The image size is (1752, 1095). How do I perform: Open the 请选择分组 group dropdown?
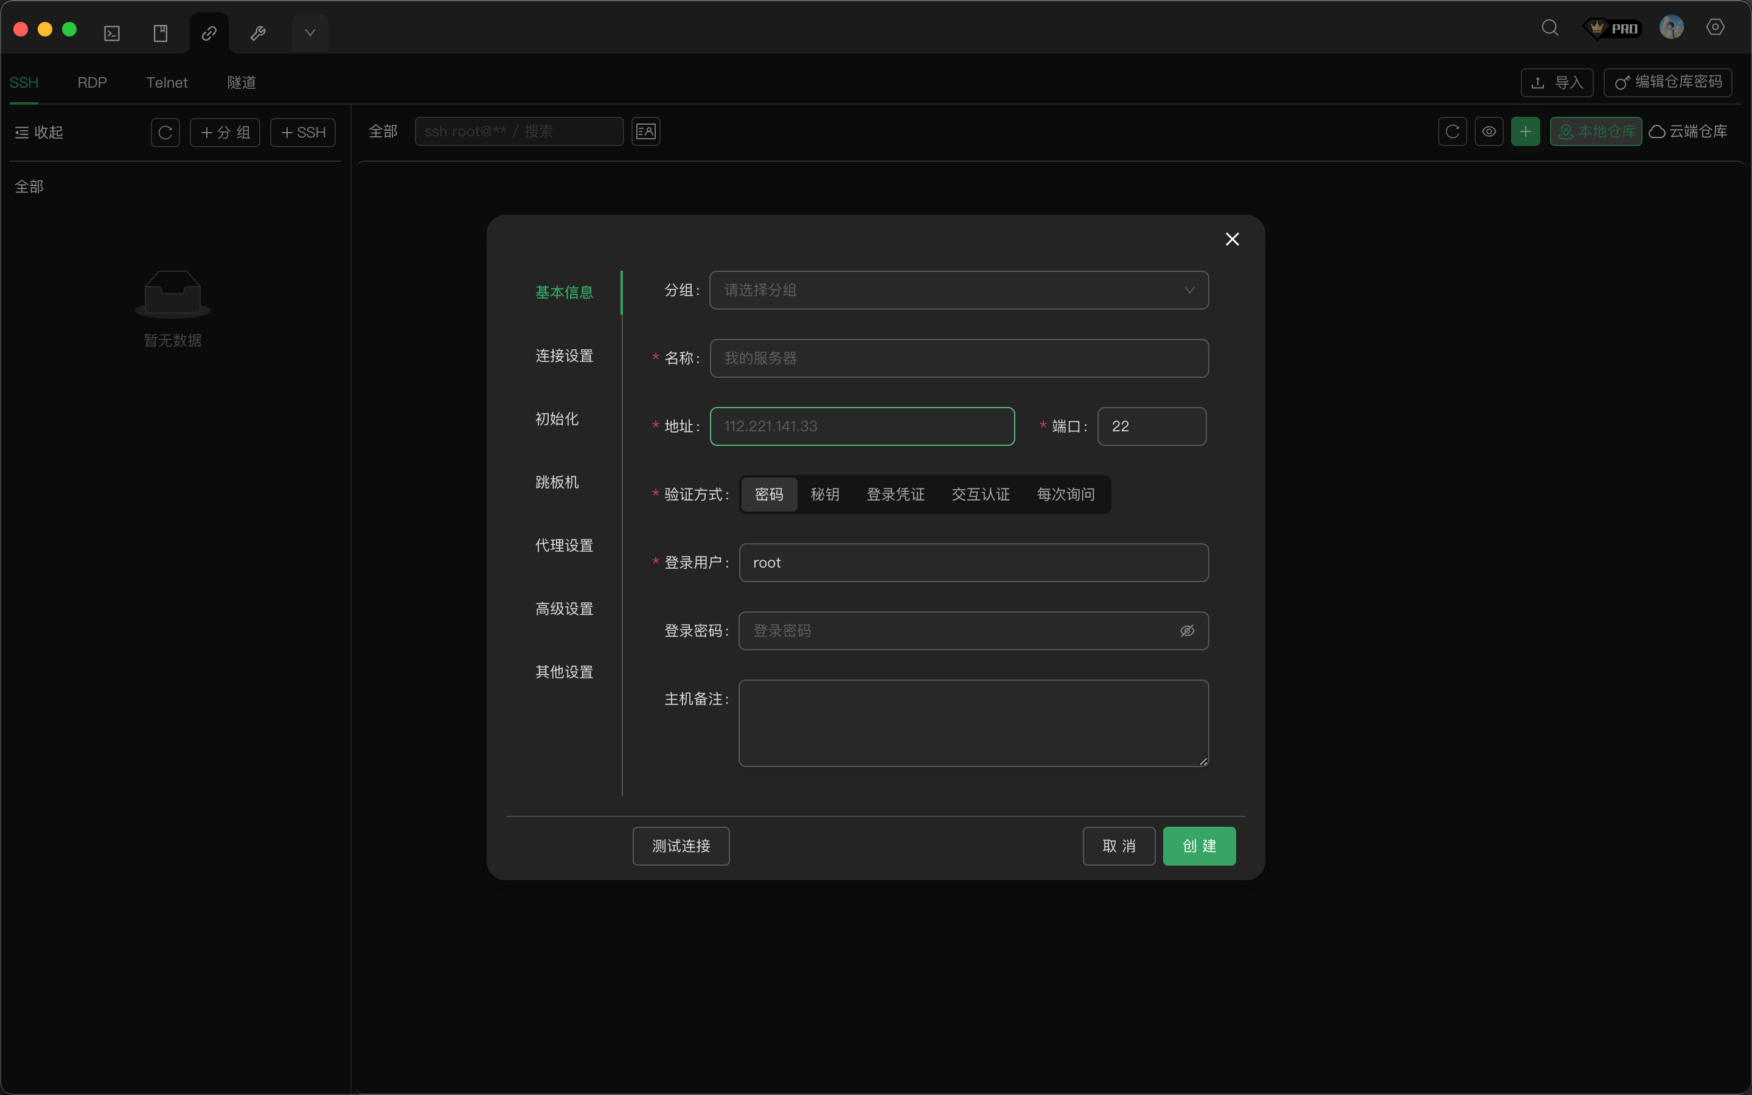(x=959, y=290)
